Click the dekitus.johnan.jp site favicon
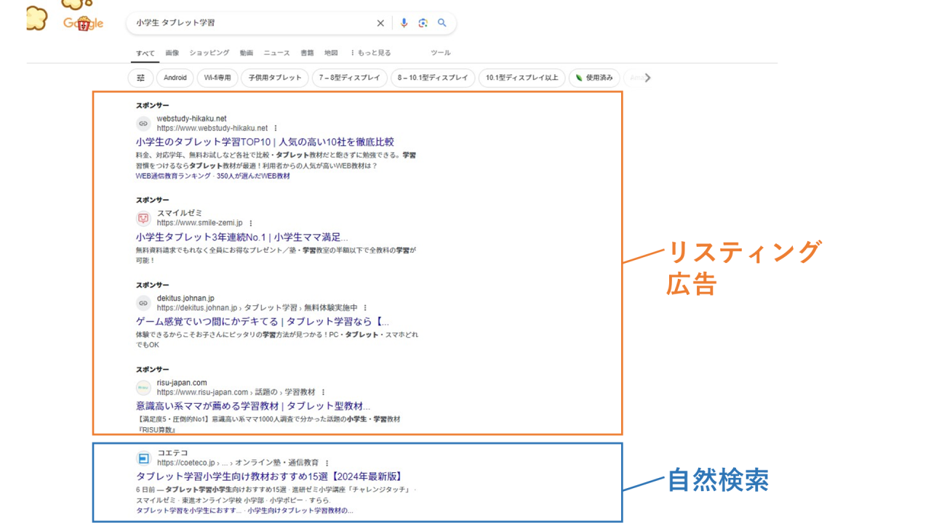Viewport: 931px width, 523px height. pos(143,303)
